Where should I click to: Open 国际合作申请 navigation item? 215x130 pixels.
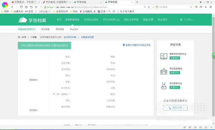tap(131, 19)
